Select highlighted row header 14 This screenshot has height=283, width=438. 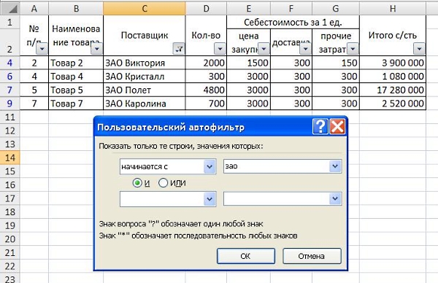point(9,158)
